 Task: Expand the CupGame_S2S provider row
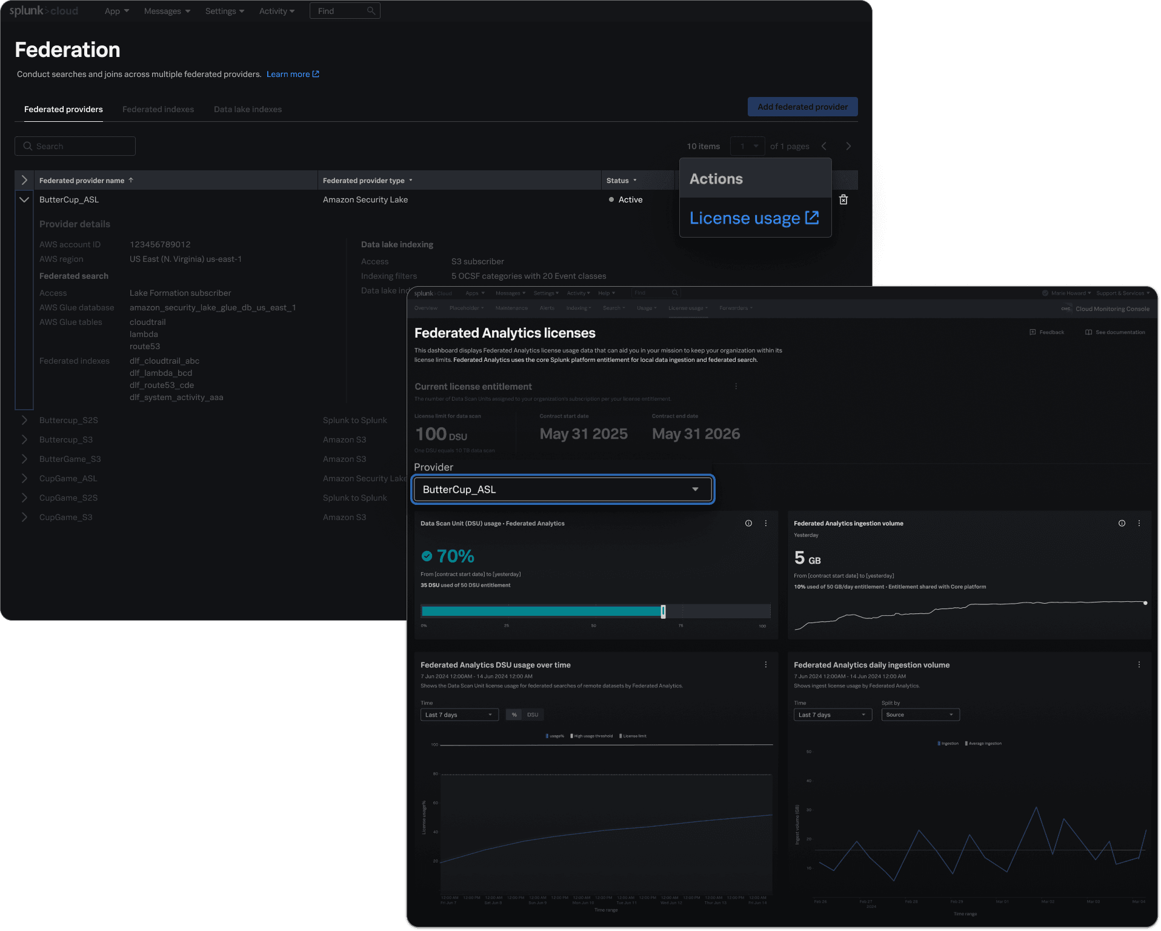click(x=24, y=498)
